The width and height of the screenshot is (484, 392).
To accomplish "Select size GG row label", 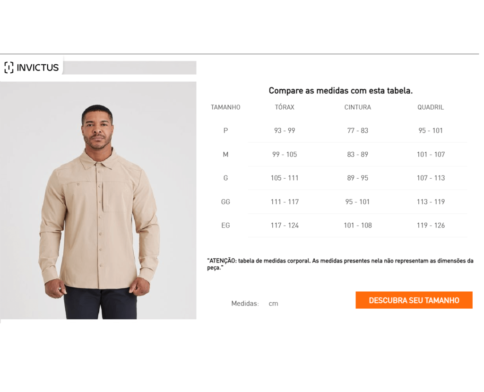I will (225, 202).
